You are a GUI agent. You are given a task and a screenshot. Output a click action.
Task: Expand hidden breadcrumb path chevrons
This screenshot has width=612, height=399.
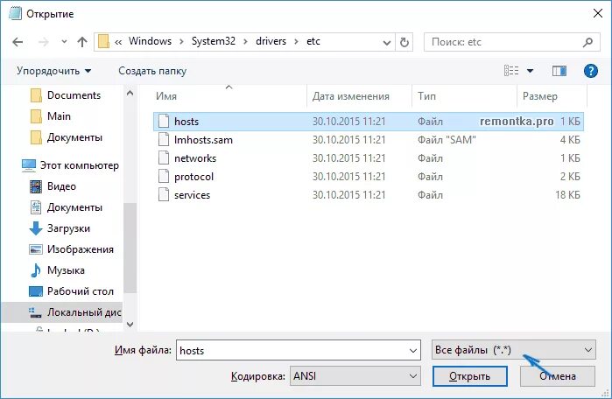pyautogui.click(x=118, y=42)
